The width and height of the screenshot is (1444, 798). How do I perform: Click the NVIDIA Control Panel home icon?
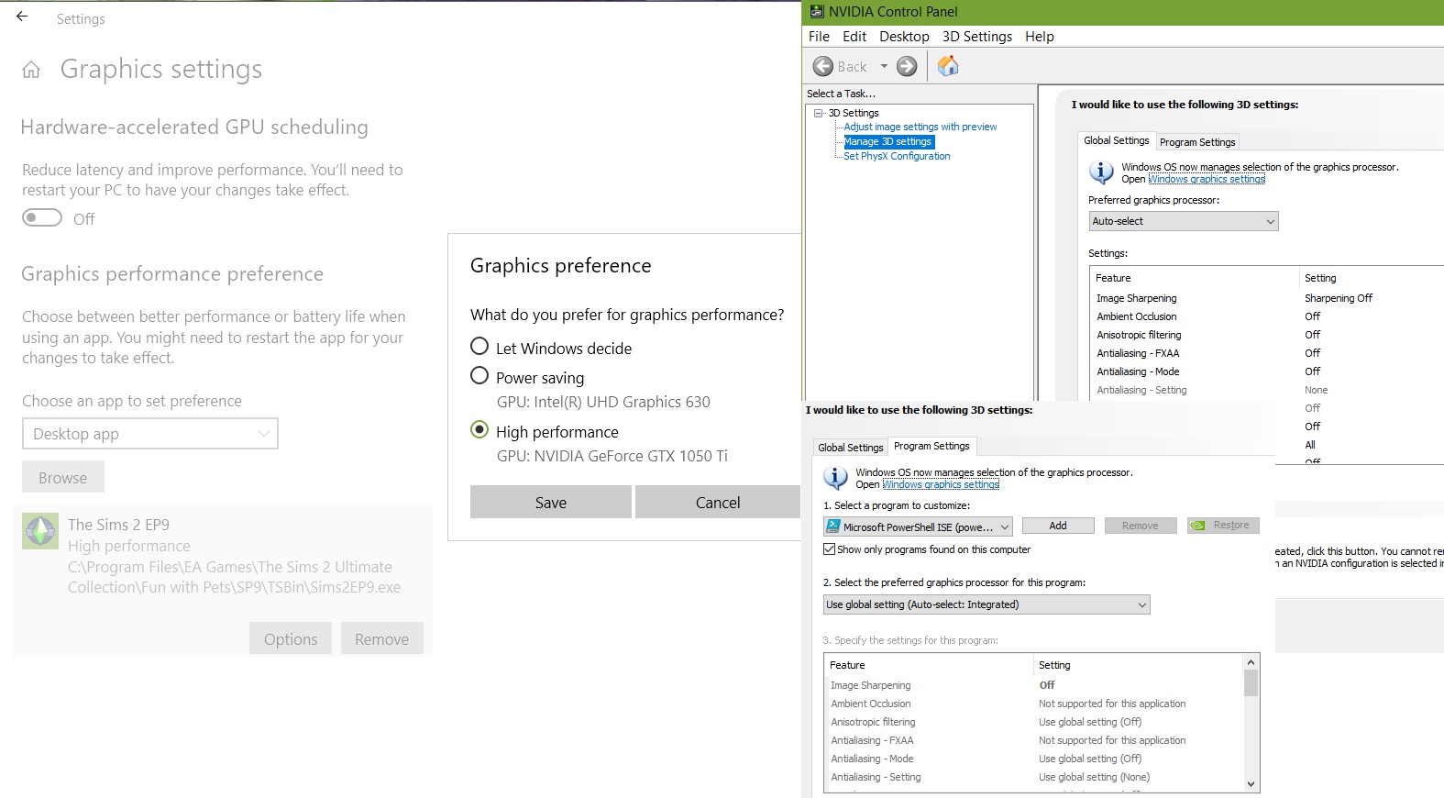pyautogui.click(x=948, y=66)
